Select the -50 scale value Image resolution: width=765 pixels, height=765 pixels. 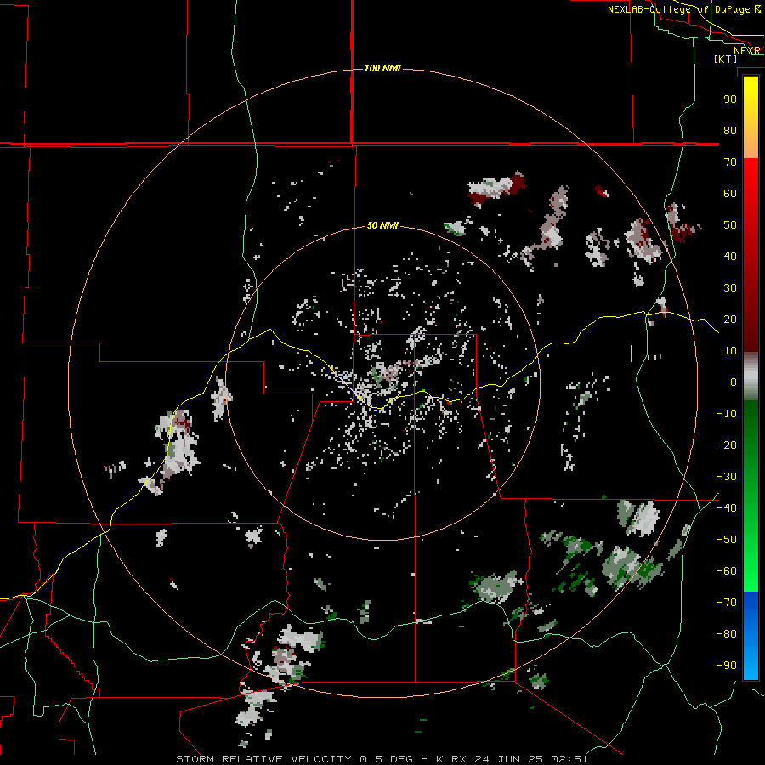point(727,540)
